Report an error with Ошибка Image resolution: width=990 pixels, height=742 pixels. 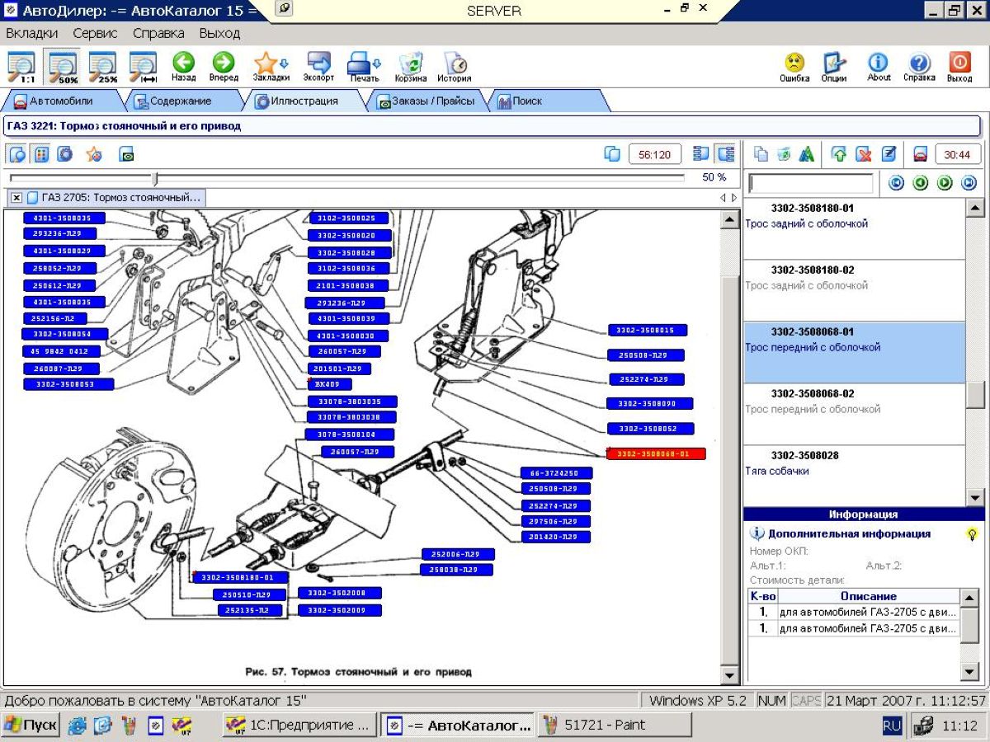pyautogui.click(x=794, y=67)
